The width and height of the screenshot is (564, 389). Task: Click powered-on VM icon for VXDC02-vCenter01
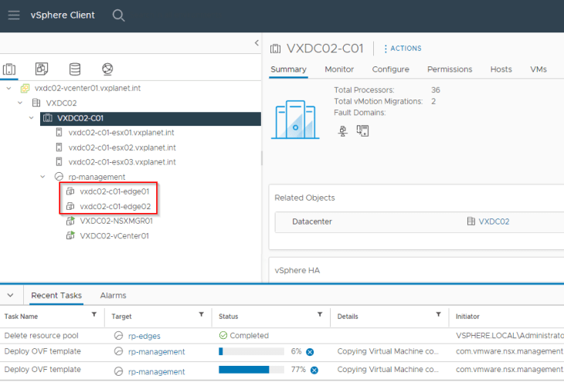[70, 235]
